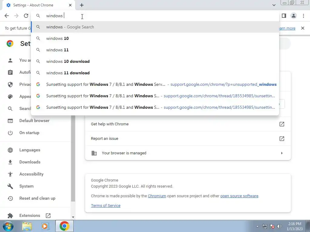Click the managed browser building icon

[94, 153]
